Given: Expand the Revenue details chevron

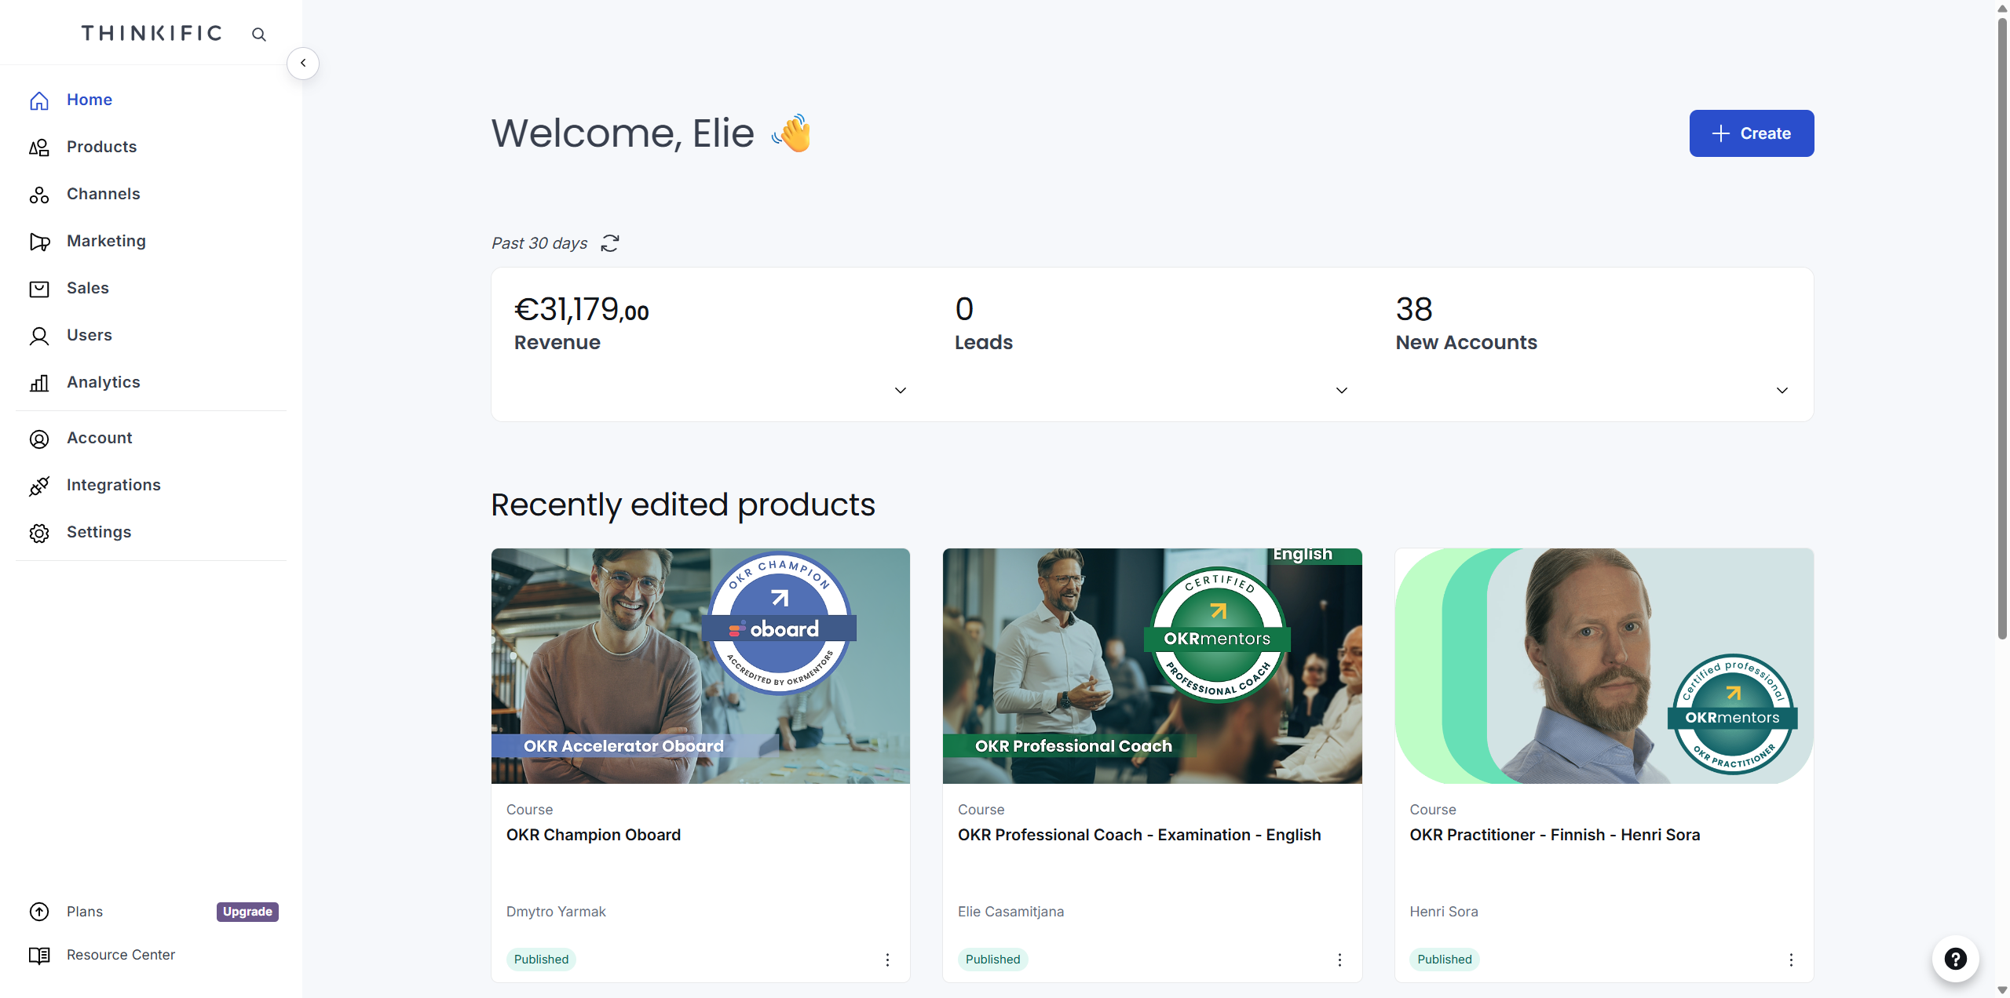Looking at the screenshot, I should coord(900,390).
